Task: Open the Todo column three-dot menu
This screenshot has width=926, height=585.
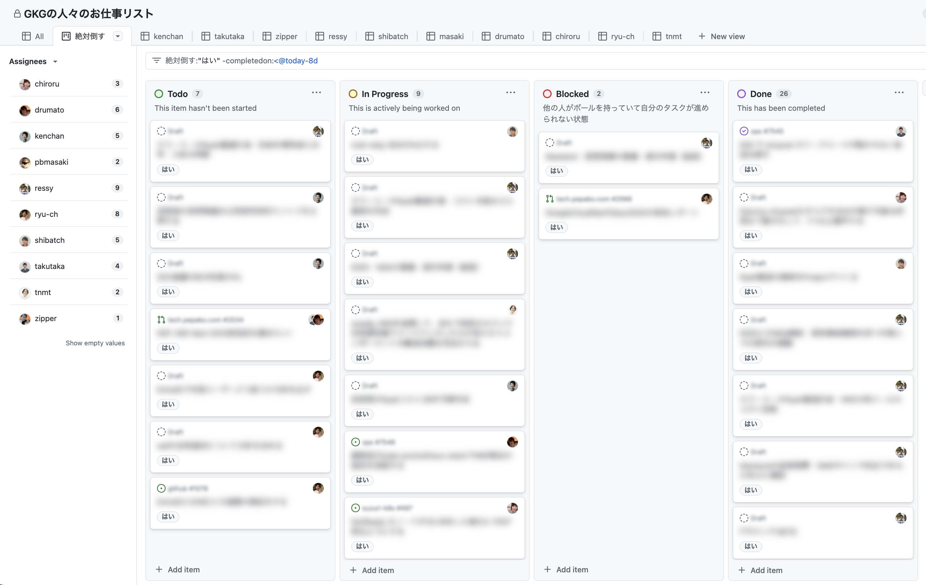Action: pos(316,93)
